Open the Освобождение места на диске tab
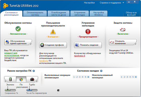Viewport: 141px width, 97px height. [x=59, y=14]
